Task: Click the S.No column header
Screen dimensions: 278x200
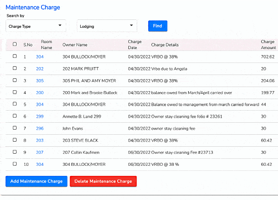Action: tap(28, 45)
